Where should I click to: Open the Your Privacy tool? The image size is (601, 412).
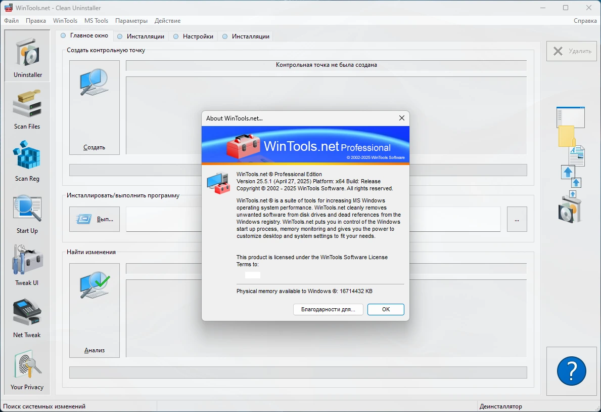tap(27, 370)
